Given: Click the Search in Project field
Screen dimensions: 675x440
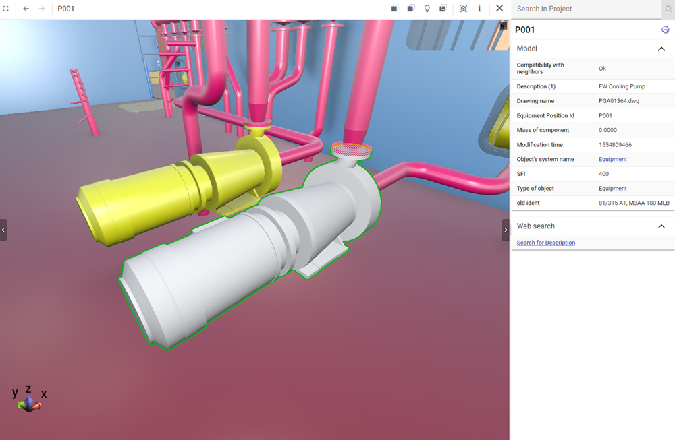Looking at the screenshot, I should 586,9.
